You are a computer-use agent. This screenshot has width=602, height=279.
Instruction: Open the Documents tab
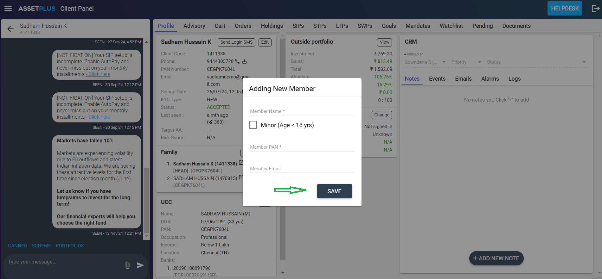coord(516,26)
